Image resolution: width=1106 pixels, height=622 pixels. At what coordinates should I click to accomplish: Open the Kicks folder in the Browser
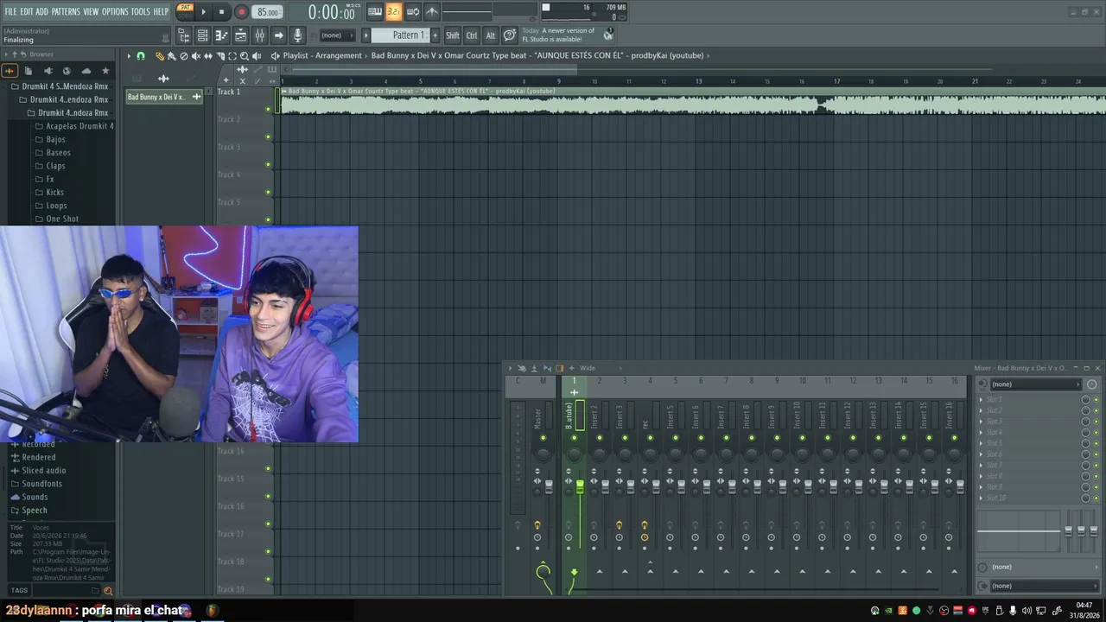(54, 193)
